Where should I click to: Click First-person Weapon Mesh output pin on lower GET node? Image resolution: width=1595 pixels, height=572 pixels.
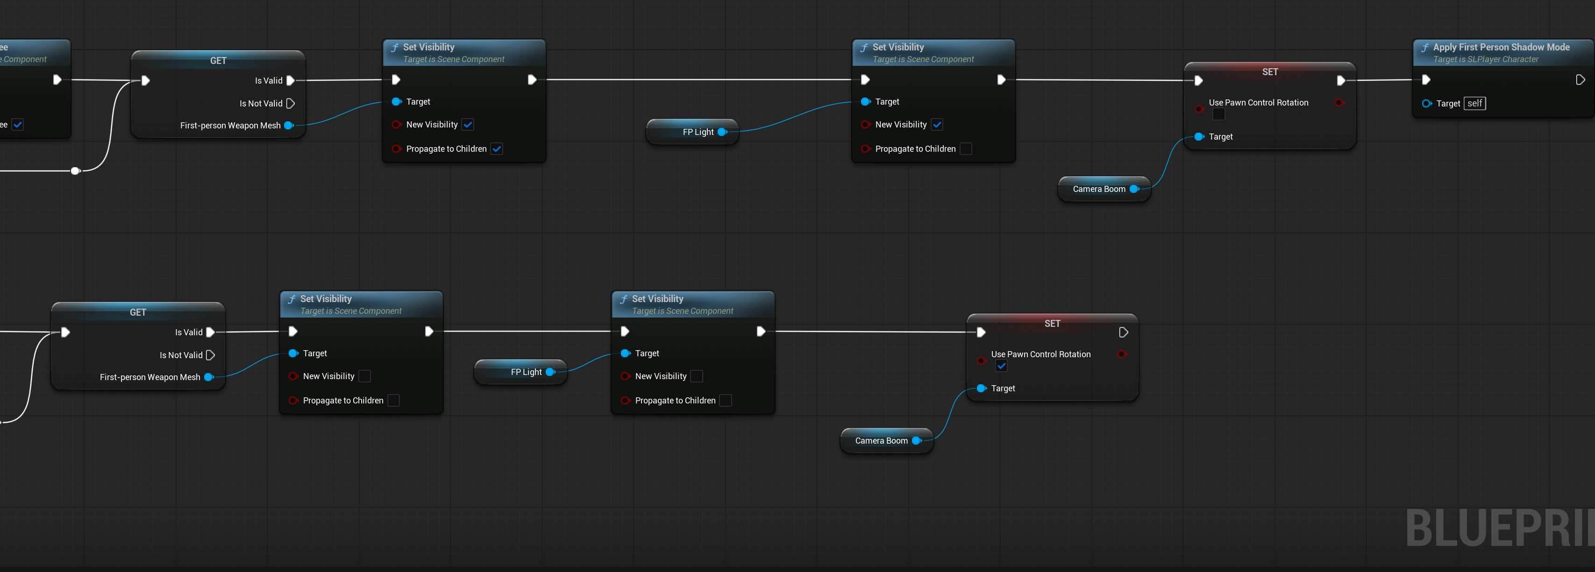pyautogui.click(x=209, y=377)
